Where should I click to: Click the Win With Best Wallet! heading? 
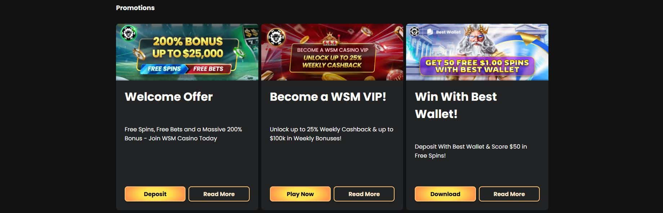(456, 105)
